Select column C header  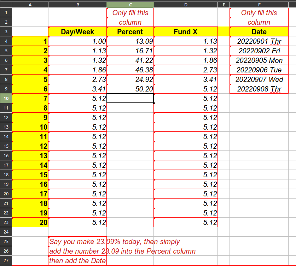(130, 5)
